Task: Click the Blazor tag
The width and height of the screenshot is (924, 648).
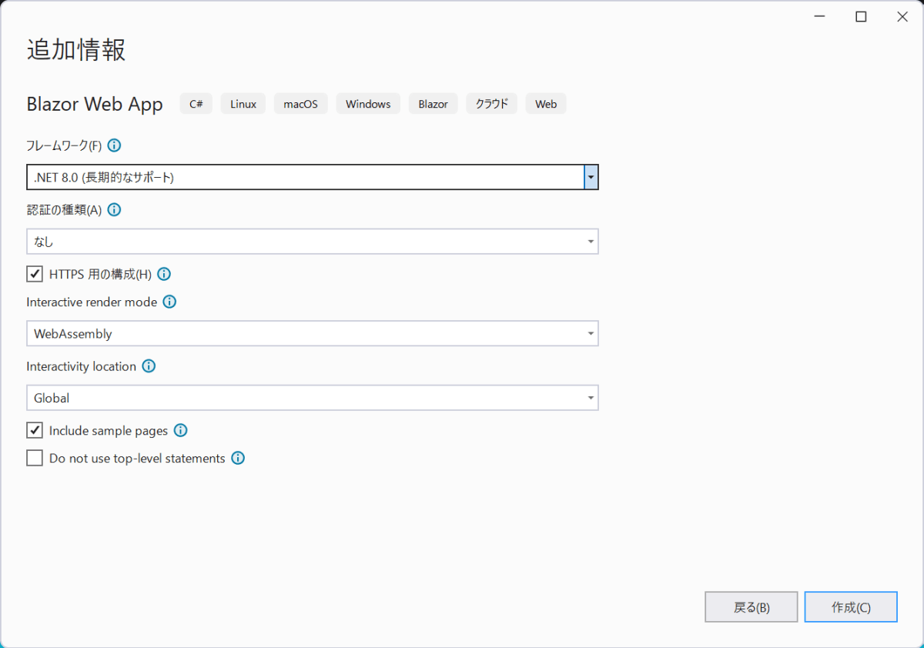Action: (x=434, y=104)
